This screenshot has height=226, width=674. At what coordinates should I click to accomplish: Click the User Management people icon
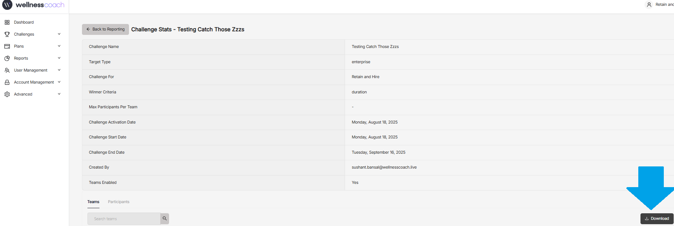[7, 70]
